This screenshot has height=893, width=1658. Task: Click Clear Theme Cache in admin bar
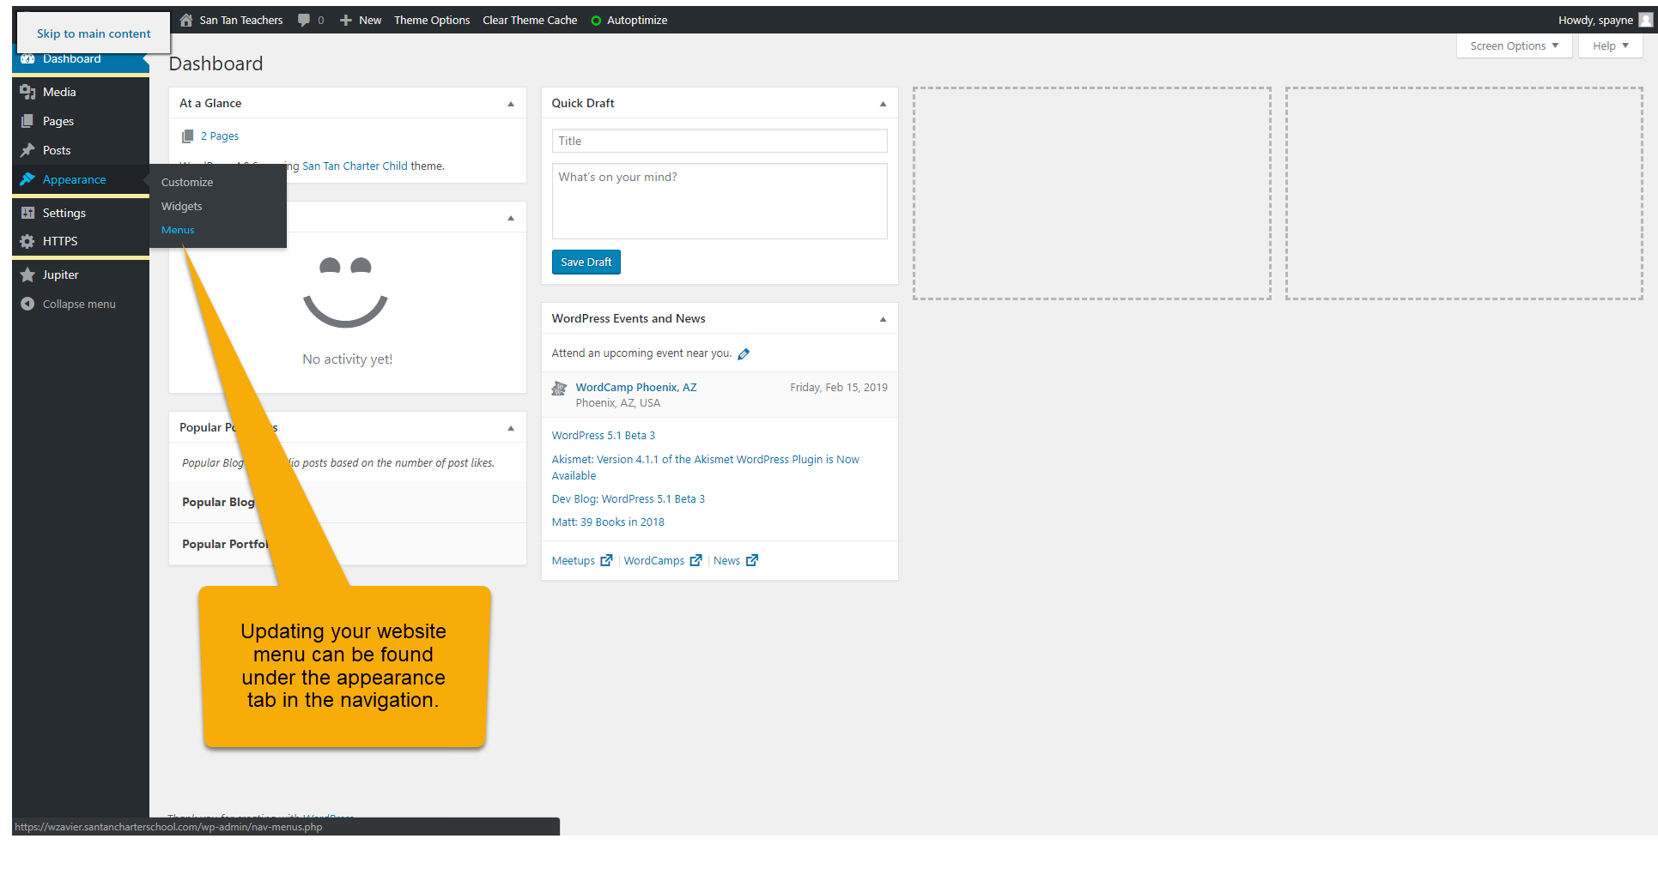[530, 20]
